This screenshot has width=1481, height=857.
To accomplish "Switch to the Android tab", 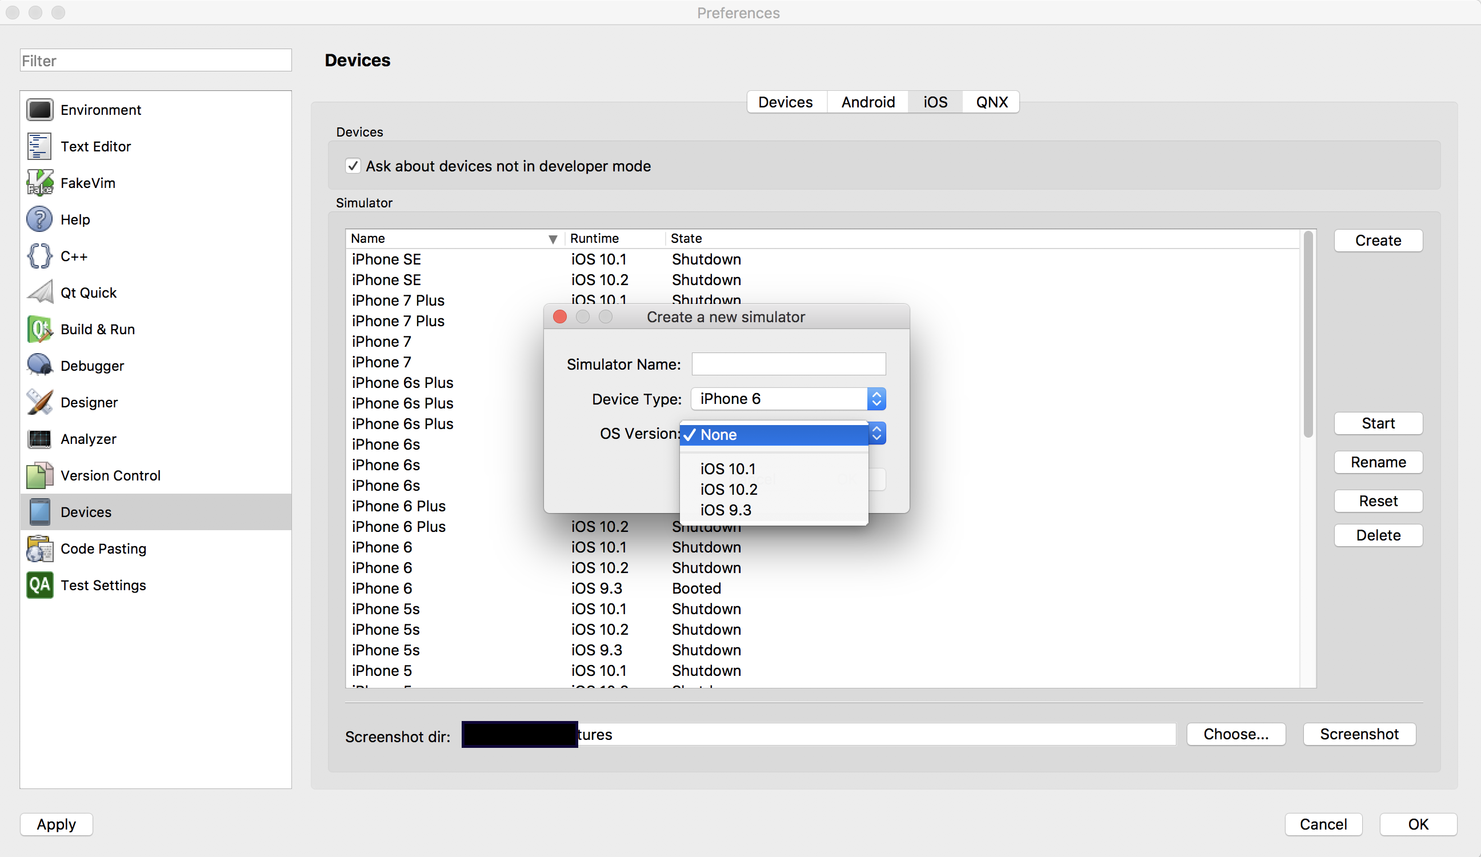I will tap(867, 102).
